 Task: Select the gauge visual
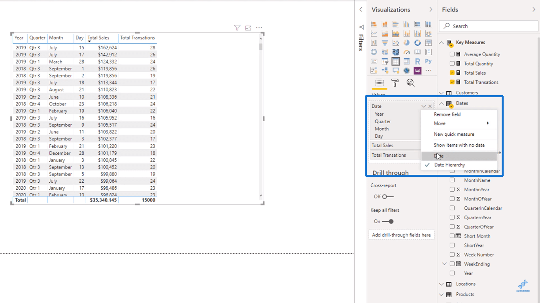point(406,52)
